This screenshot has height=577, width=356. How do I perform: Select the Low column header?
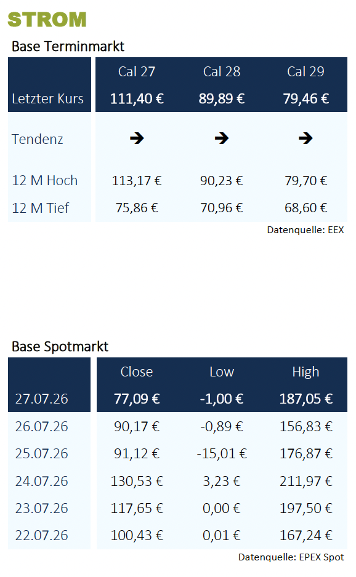(x=222, y=372)
